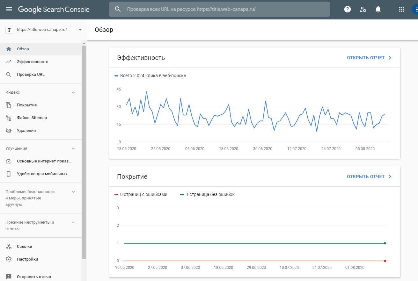Click the date 29.06.2020 on coverage chart

[x=256, y=268]
